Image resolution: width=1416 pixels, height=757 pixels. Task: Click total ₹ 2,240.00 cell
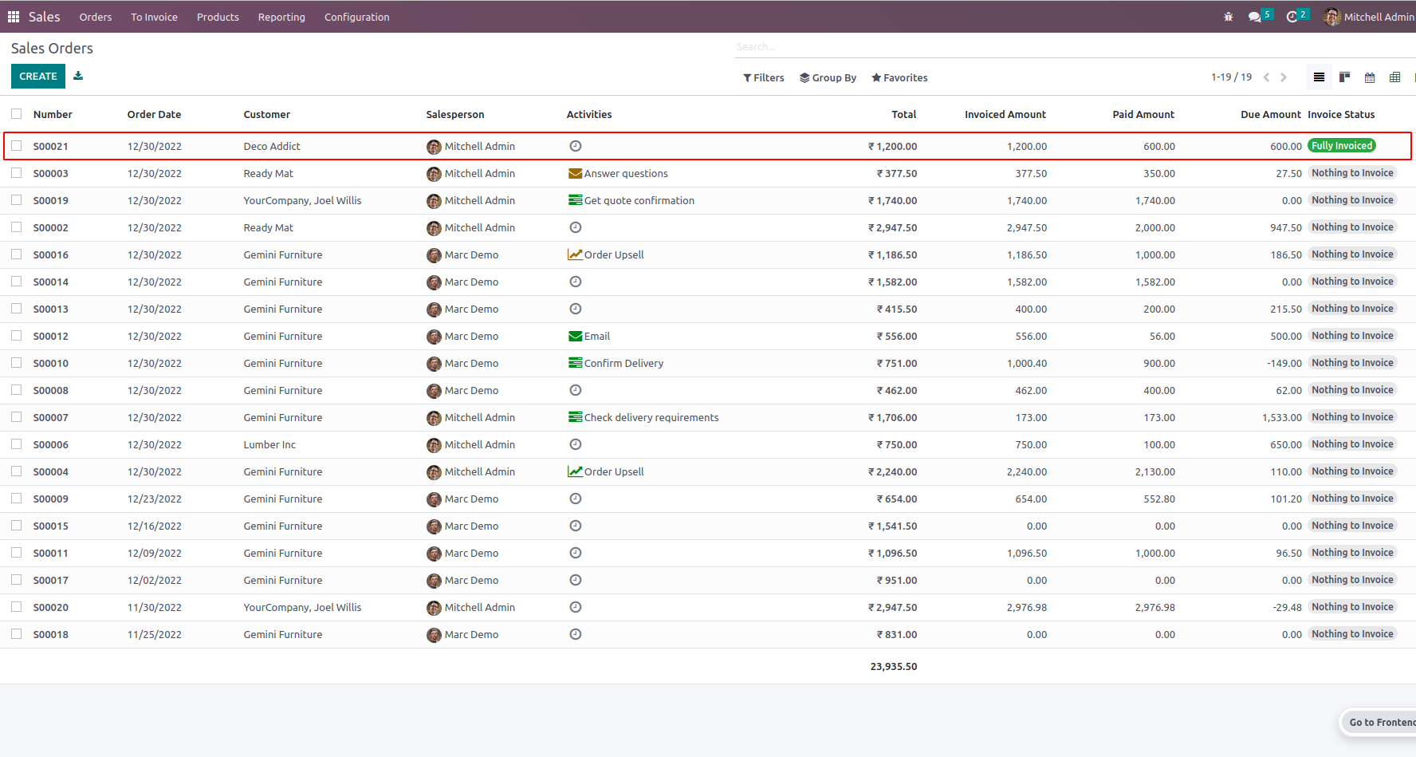click(893, 471)
